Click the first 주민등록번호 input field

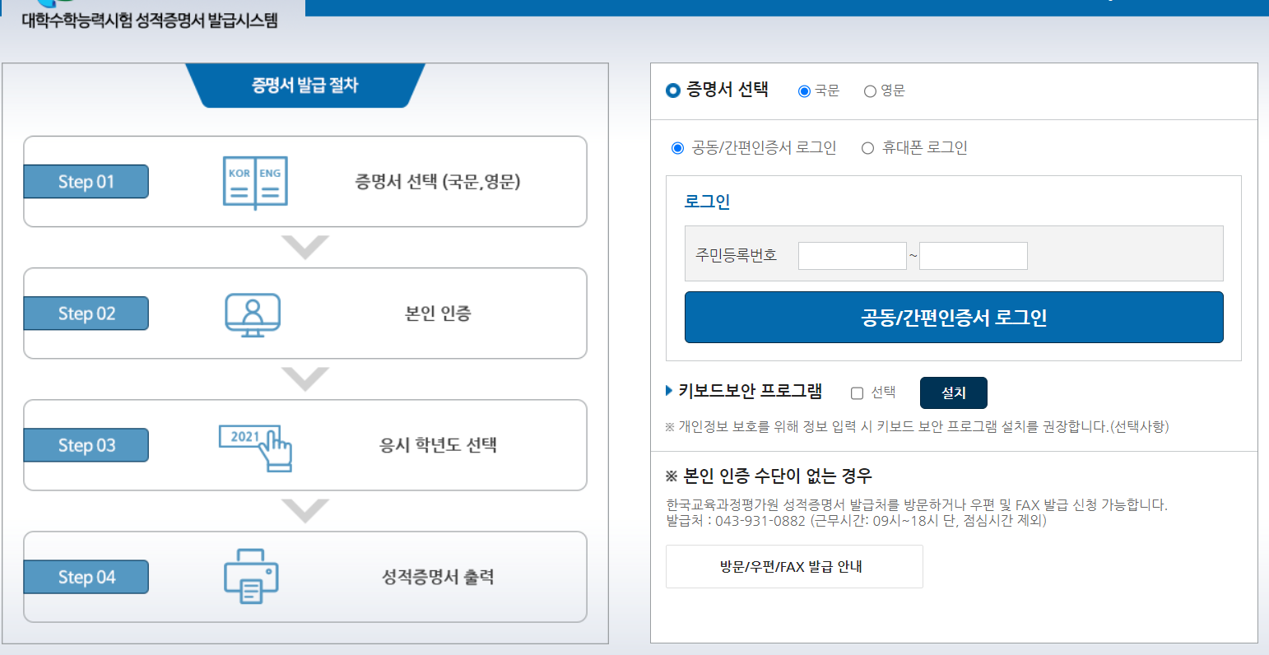click(852, 255)
